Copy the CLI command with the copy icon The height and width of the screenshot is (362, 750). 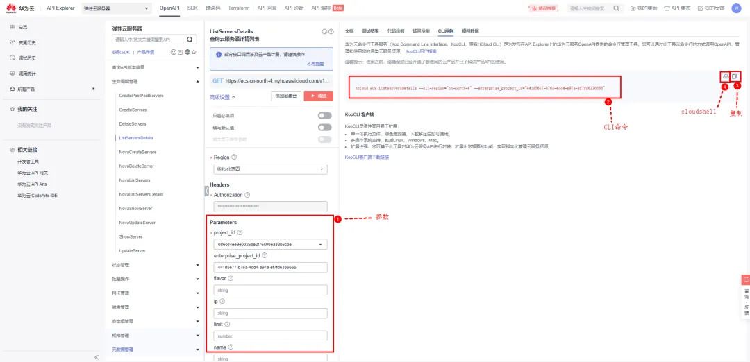pos(735,76)
